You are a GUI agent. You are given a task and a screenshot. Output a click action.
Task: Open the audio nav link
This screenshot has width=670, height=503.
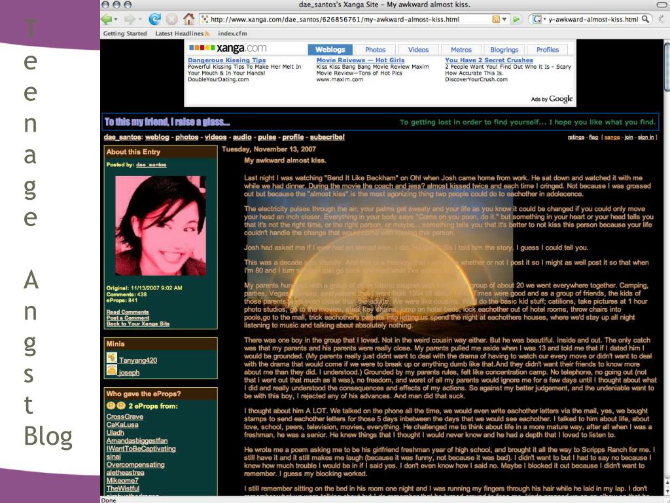tap(242, 138)
